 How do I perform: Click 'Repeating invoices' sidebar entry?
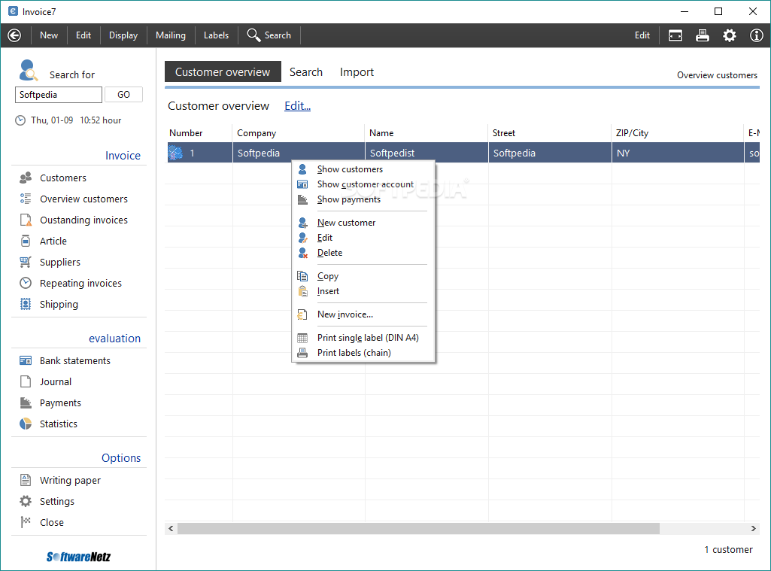[x=80, y=284]
